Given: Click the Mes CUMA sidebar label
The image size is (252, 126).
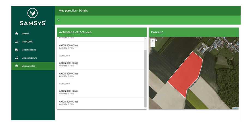Looking at the screenshot, I should 27,42.
